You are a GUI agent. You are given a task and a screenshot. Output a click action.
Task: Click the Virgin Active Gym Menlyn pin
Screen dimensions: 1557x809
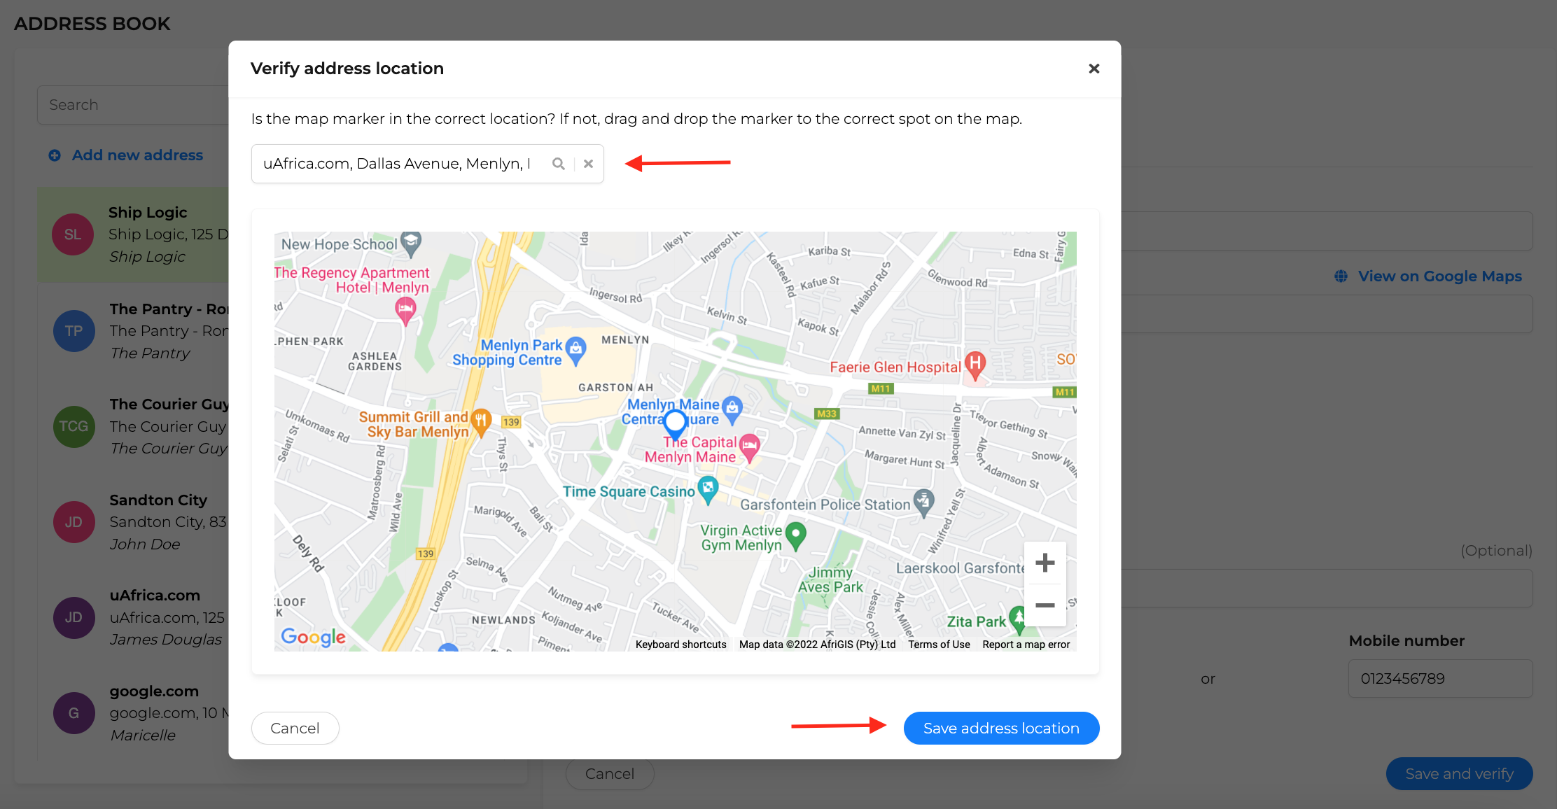click(x=795, y=536)
